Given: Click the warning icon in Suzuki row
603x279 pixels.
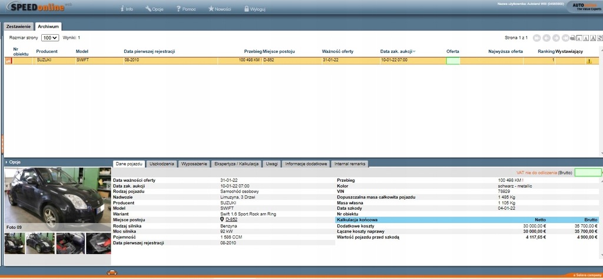Looking at the screenshot, I should point(589,61).
